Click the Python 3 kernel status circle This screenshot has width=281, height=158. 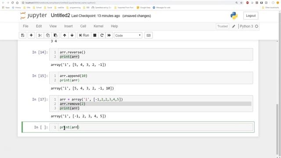pos(256,26)
